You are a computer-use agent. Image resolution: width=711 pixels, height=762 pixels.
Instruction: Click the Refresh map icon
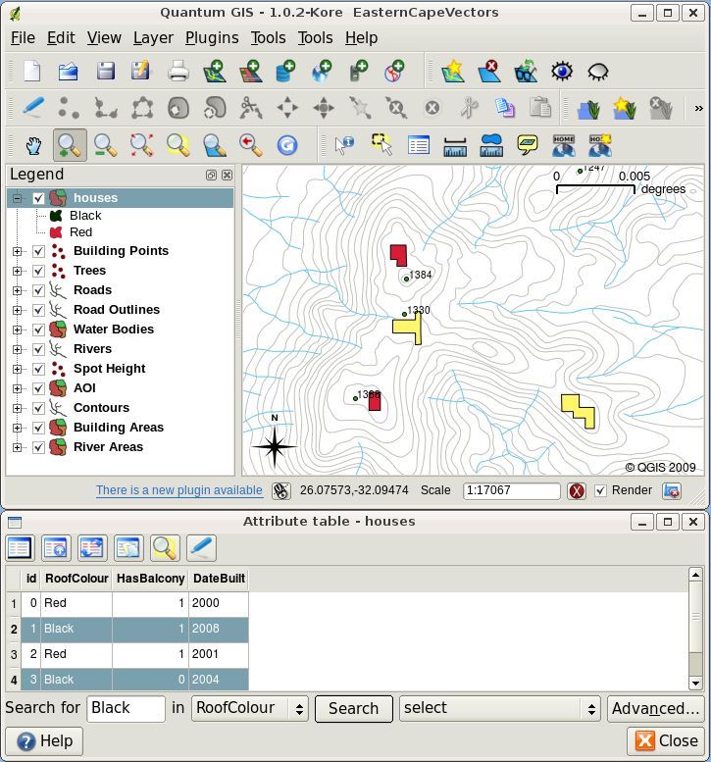point(286,145)
